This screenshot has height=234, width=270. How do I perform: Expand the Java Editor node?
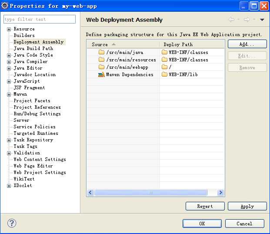9,68
